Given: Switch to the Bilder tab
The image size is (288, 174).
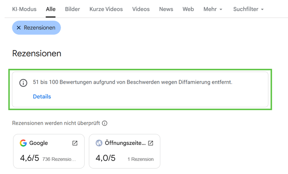Looking at the screenshot, I should [72, 9].
